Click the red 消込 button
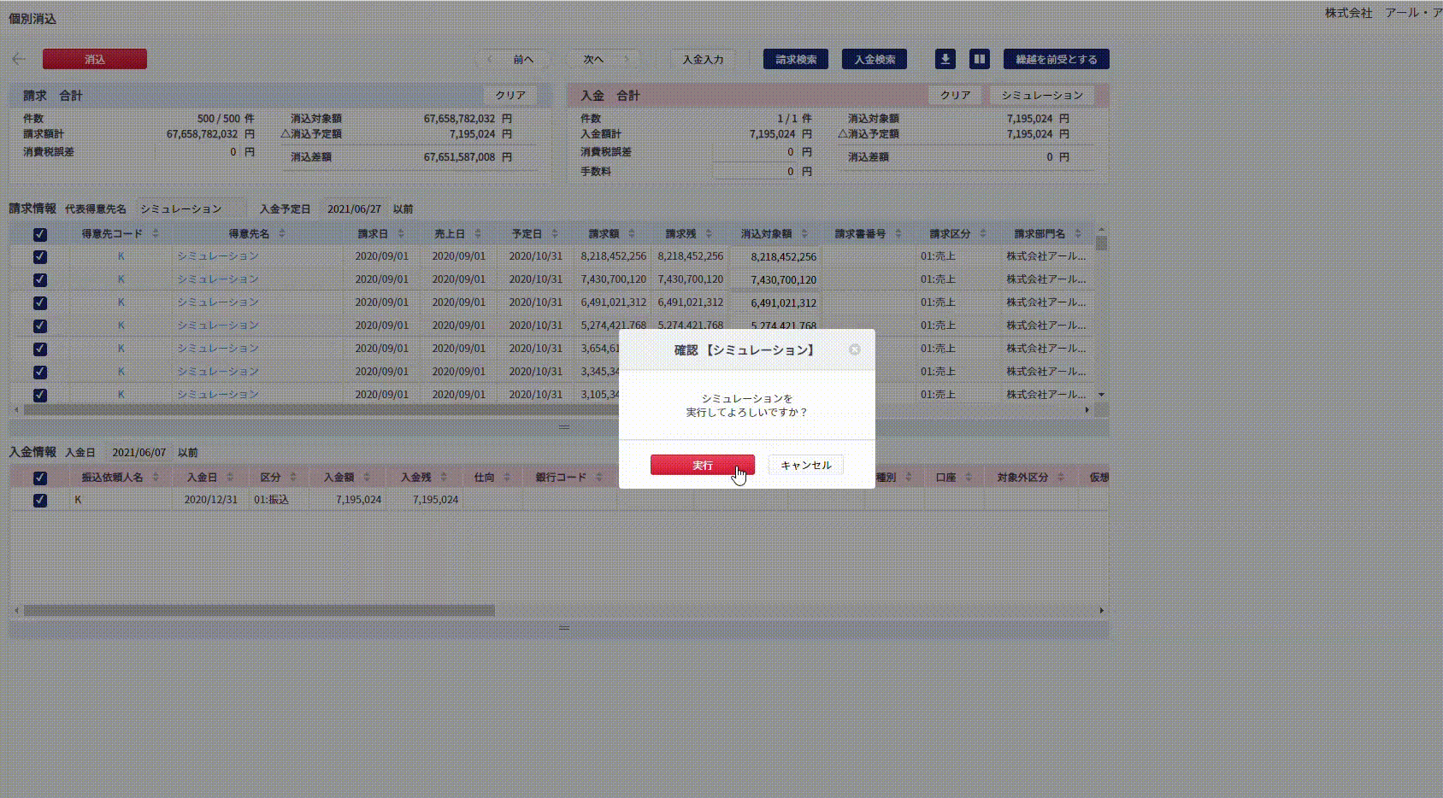The image size is (1443, 798). tap(95, 59)
